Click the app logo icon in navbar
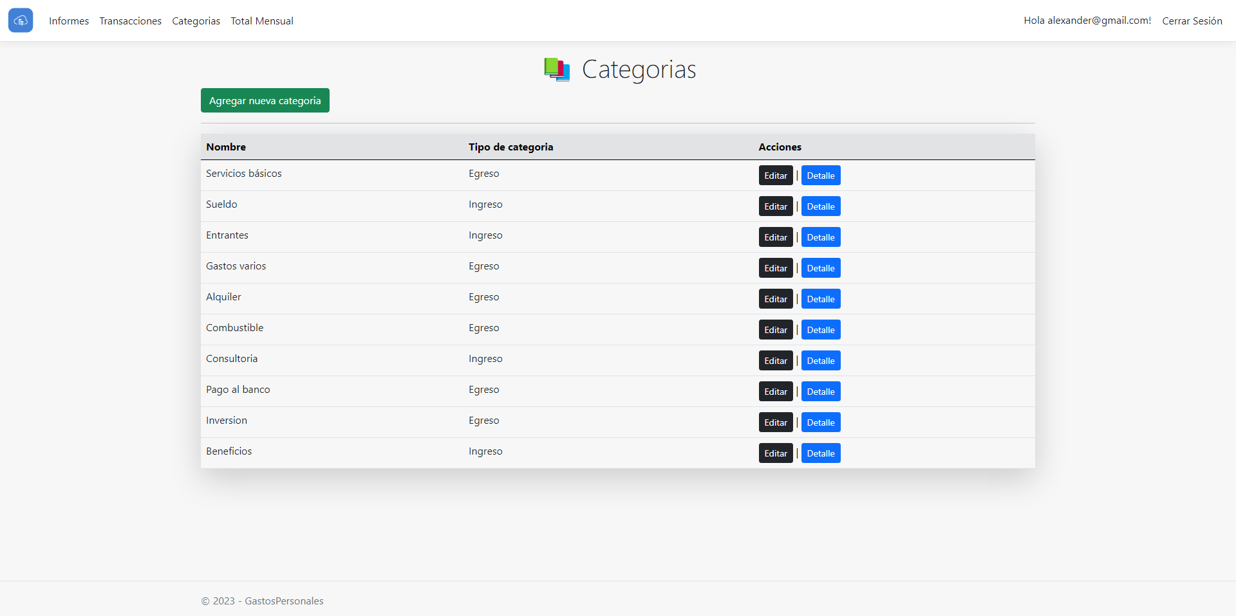Screen dimensions: 1236x616 [x=20, y=20]
